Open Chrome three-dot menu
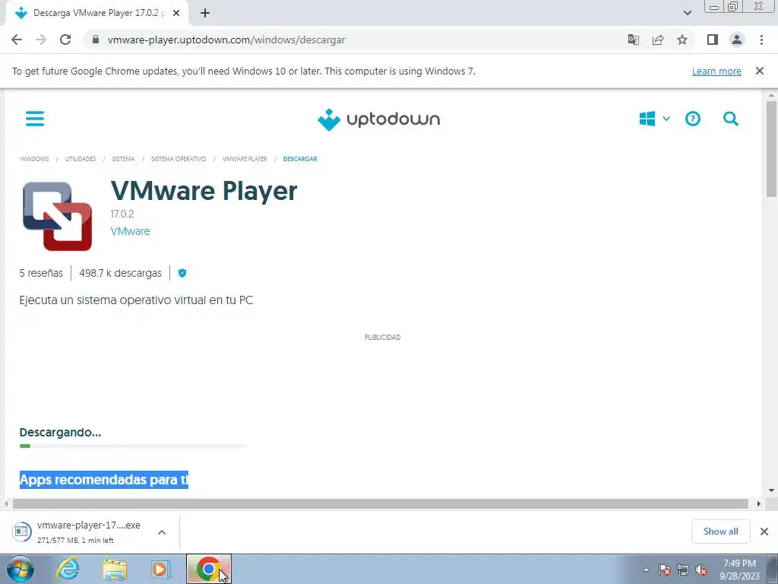This screenshot has width=778, height=584. coord(761,40)
